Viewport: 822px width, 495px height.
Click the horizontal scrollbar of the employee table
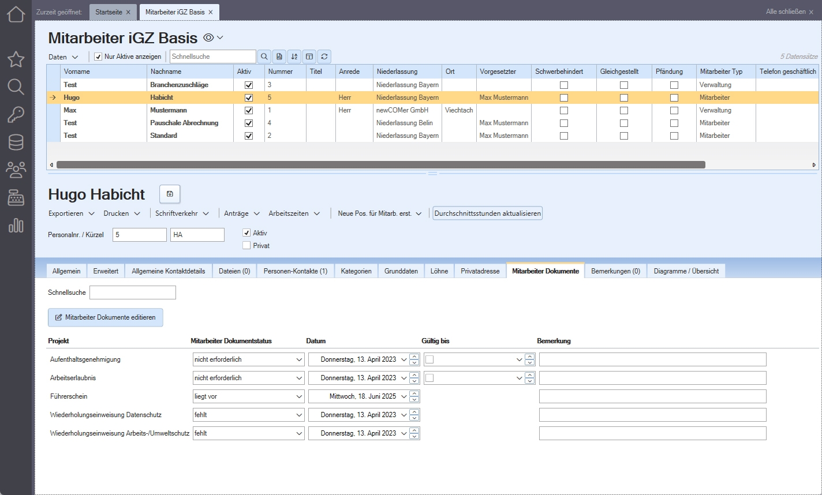(380, 164)
